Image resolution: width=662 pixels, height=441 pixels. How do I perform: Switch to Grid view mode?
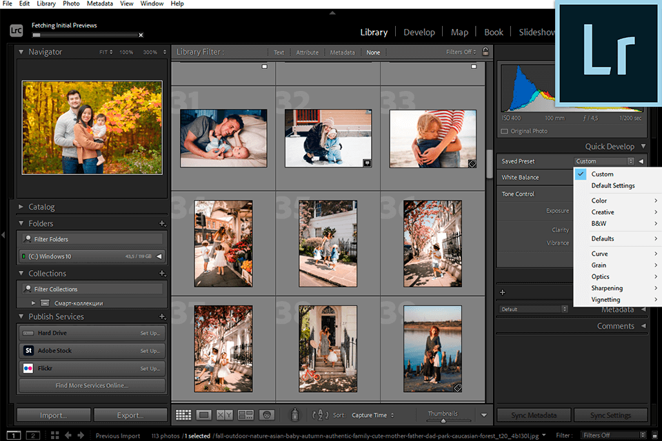click(x=183, y=415)
